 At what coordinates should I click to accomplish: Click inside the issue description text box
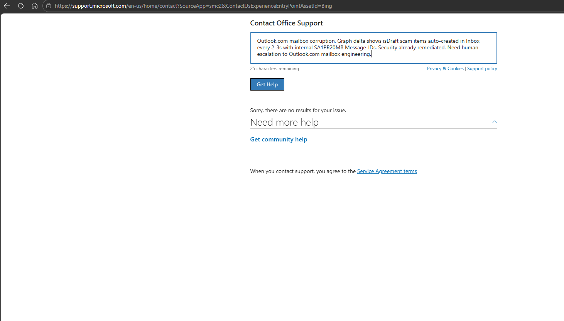[x=373, y=48]
